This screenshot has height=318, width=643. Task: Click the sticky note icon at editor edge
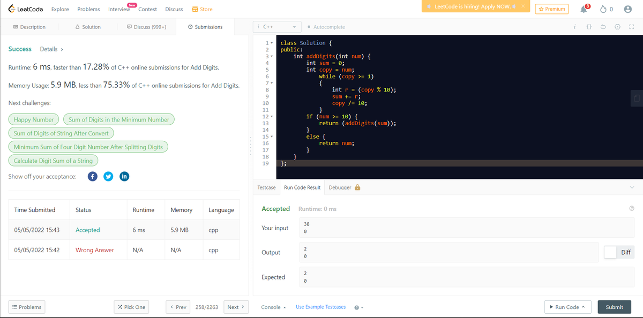coord(637,98)
